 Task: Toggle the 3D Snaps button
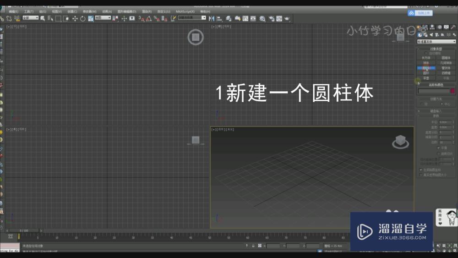pos(142,19)
